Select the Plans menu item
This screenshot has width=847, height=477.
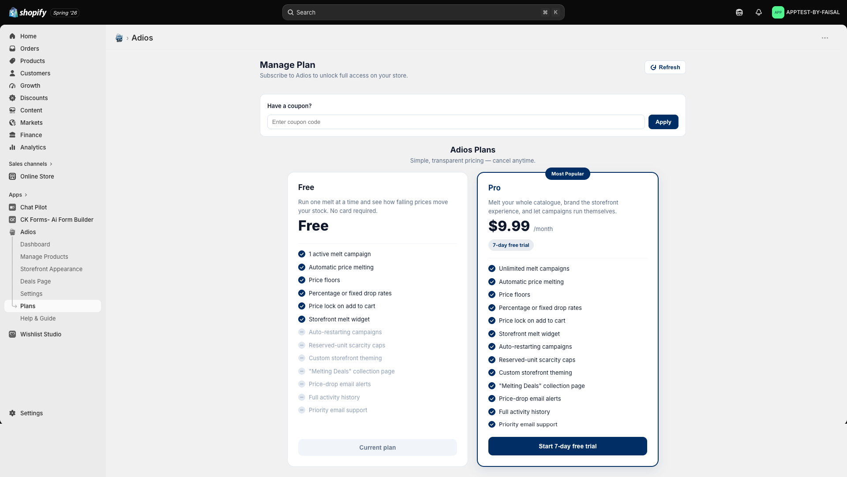pyautogui.click(x=53, y=306)
